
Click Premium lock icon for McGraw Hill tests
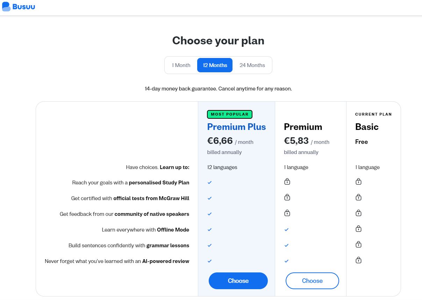[x=287, y=197]
